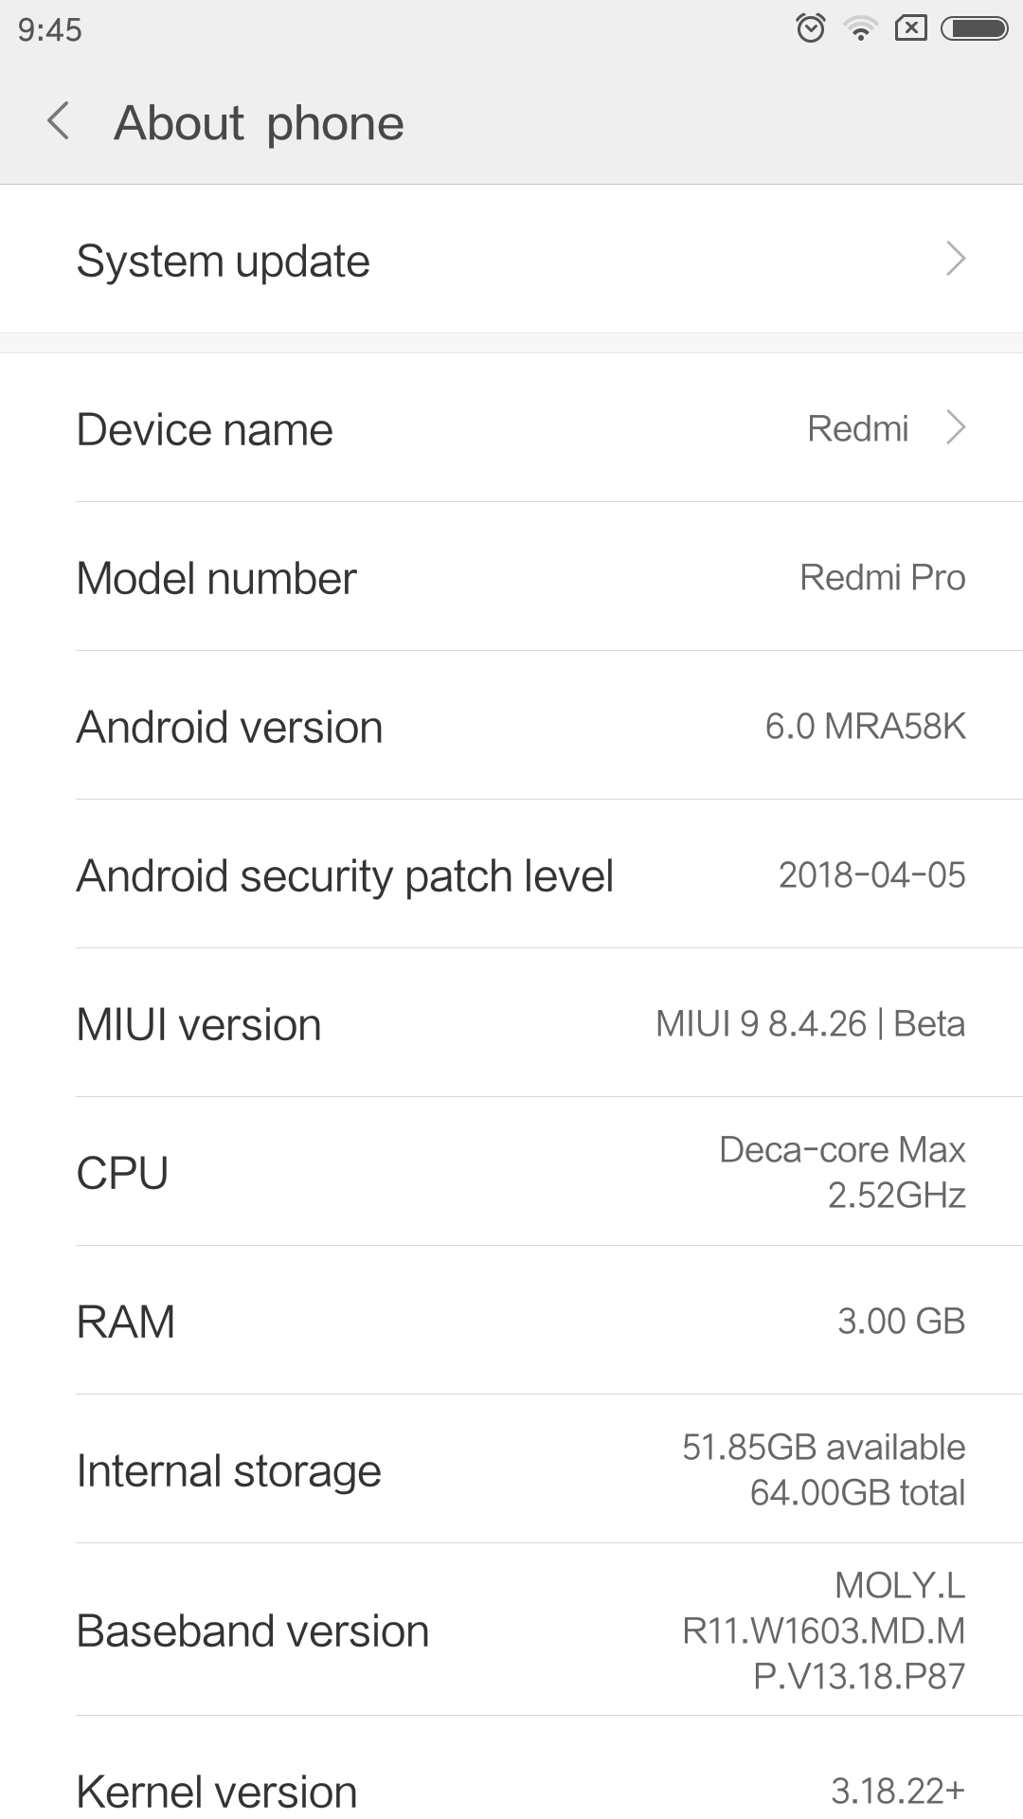Select Android security patch level row

(x=511, y=874)
